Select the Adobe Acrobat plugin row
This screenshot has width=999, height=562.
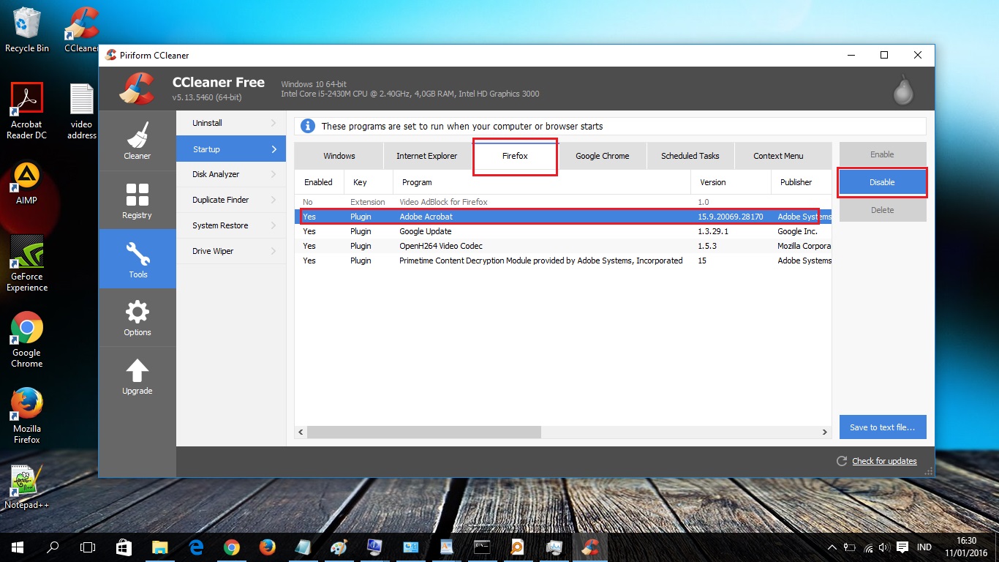coord(563,217)
